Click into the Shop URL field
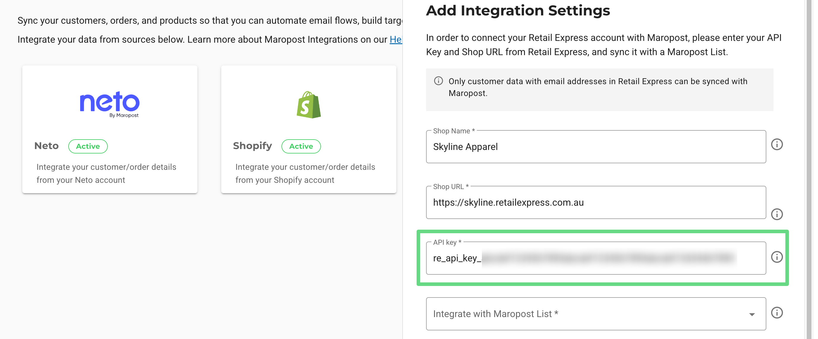 [595, 203]
